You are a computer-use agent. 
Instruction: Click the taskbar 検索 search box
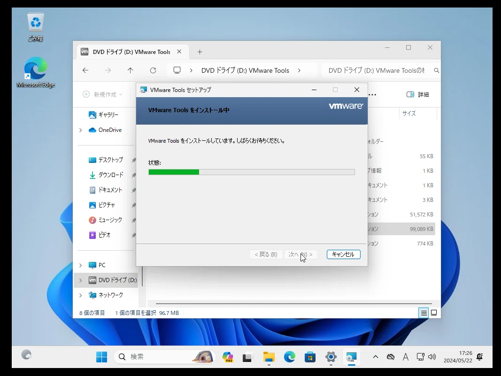click(164, 356)
